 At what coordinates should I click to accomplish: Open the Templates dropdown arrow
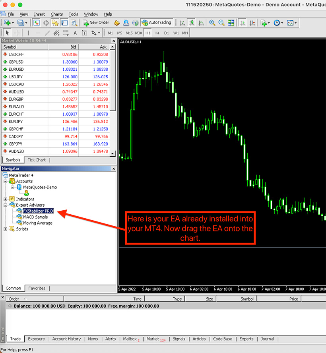295,23
